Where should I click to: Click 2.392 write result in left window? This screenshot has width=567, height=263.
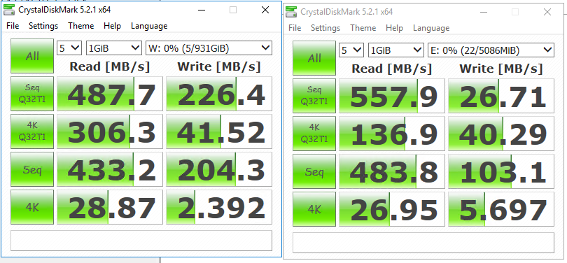pos(219,207)
